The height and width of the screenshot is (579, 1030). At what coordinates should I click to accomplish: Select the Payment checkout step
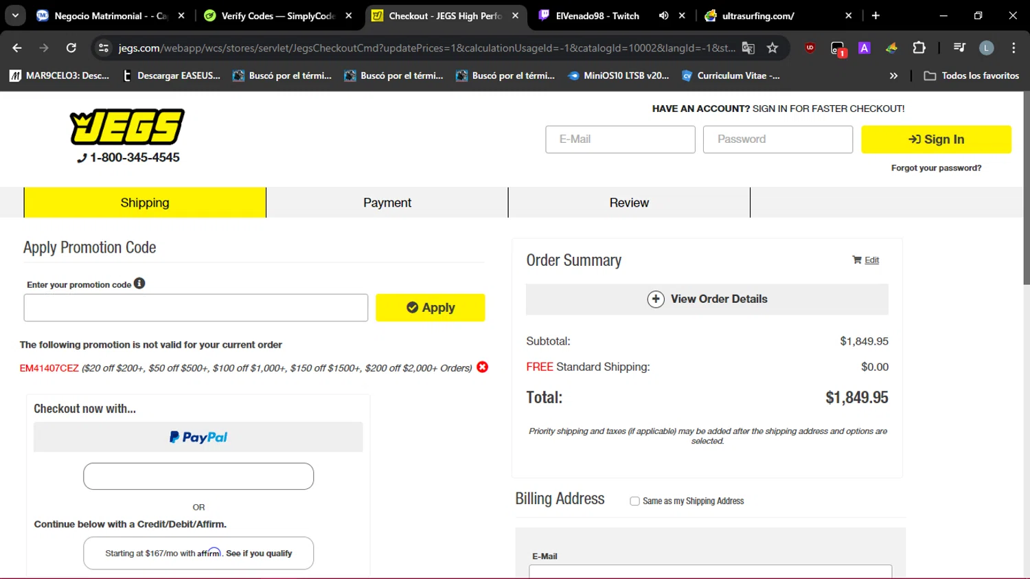pos(387,203)
